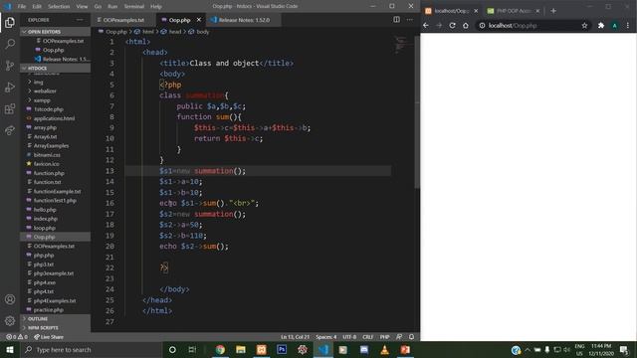Open function.php in file tree
Image resolution: width=637 pixels, height=358 pixels.
click(x=49, y=173)
